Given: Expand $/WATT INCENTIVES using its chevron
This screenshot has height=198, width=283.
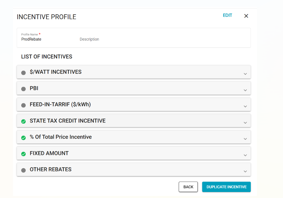Looking at the screenshot, I should [x=245, y=74].
